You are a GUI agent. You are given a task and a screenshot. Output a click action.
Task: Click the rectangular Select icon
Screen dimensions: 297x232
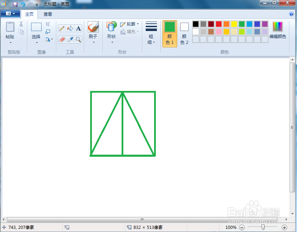point(36,27)
